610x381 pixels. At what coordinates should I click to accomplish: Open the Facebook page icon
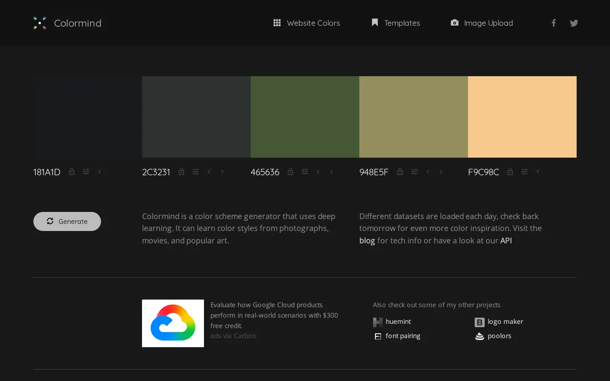(553, 23)
